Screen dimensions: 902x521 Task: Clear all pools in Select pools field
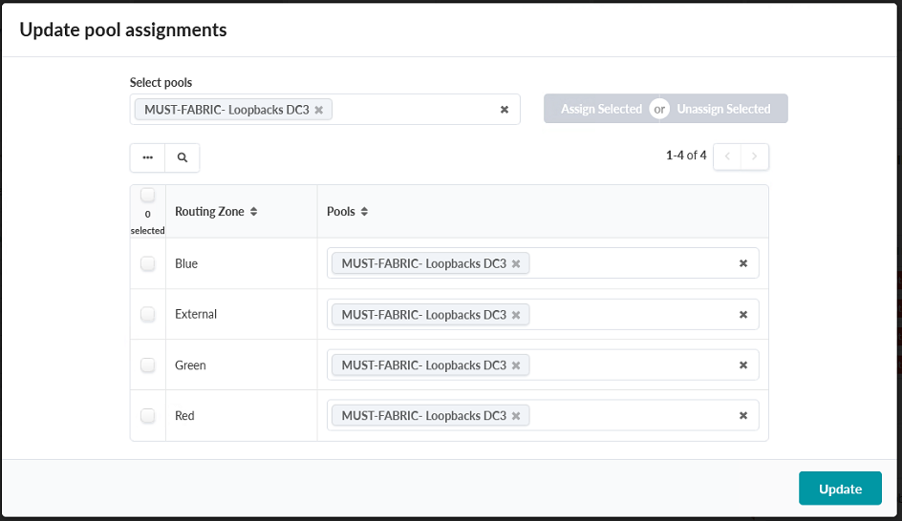[505, 110]
